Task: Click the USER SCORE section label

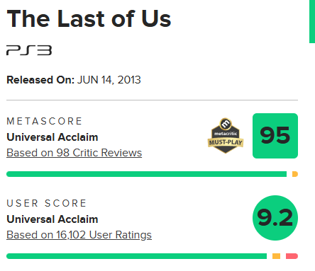Action: (x=47, y=203)
